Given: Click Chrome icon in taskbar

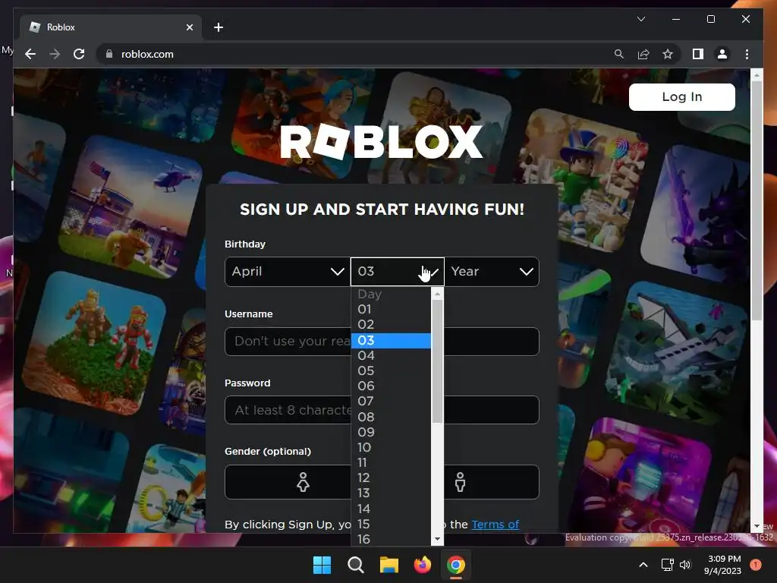Looking at the screenshot, I should (x=456, y=565).
